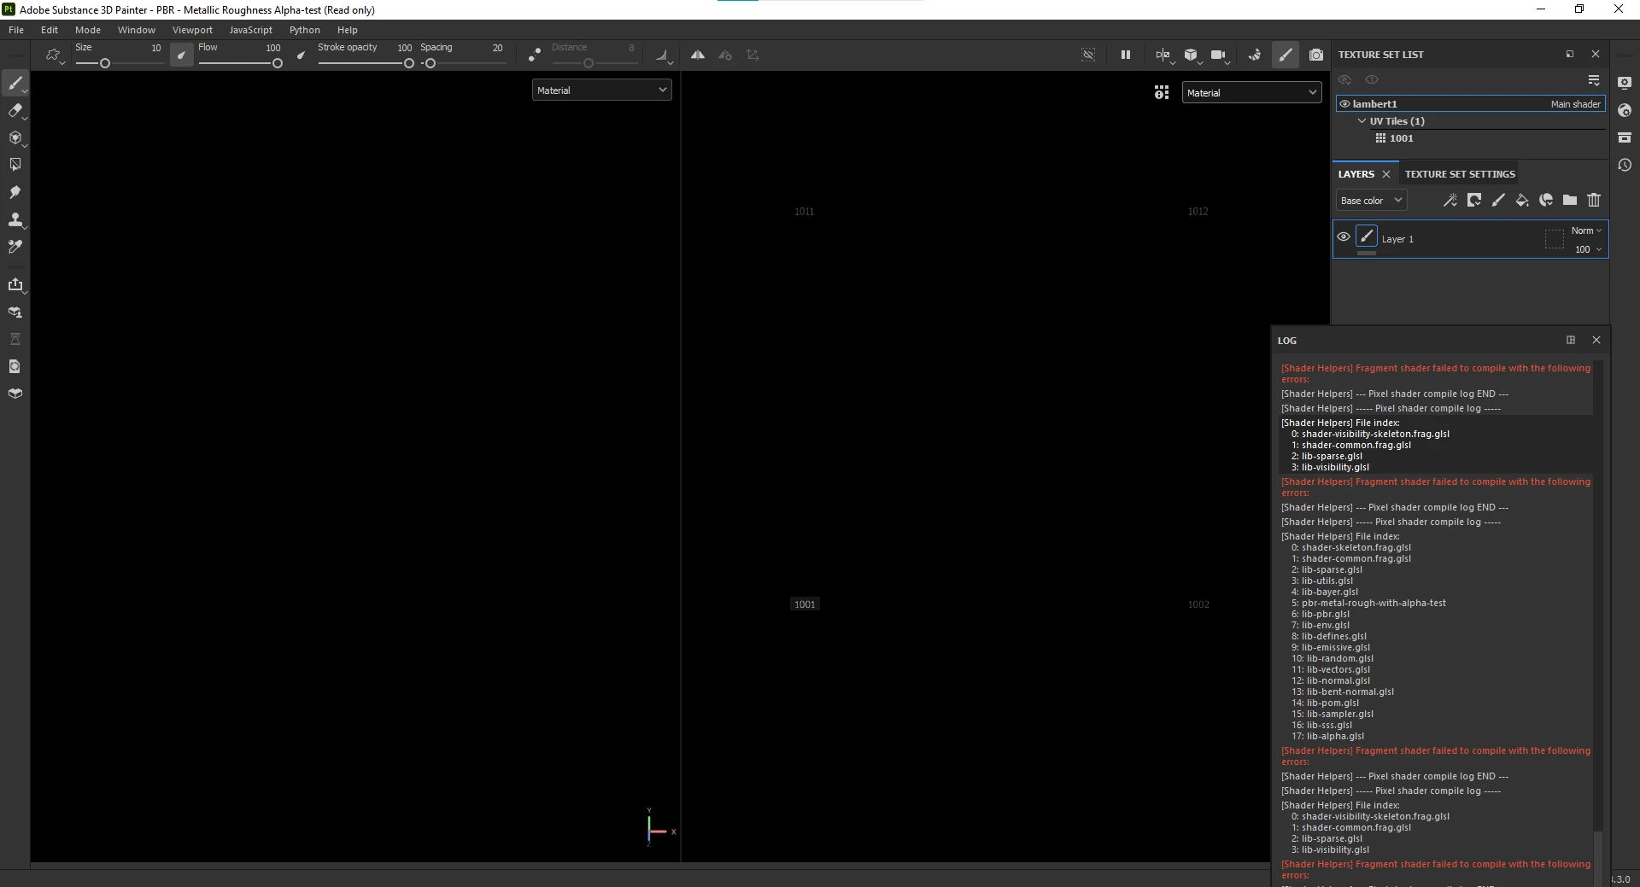The image size is (1640, 887).
Task: Open the export resources icon in left toolbar
Action: click(x=15, y=284)
